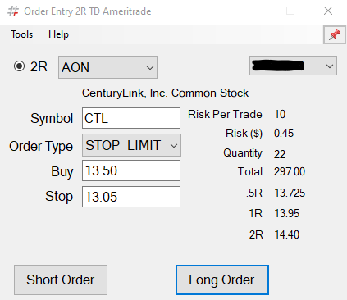Select the 2R radio button
This screenshot has height=300, width=347.
point(19,66)
